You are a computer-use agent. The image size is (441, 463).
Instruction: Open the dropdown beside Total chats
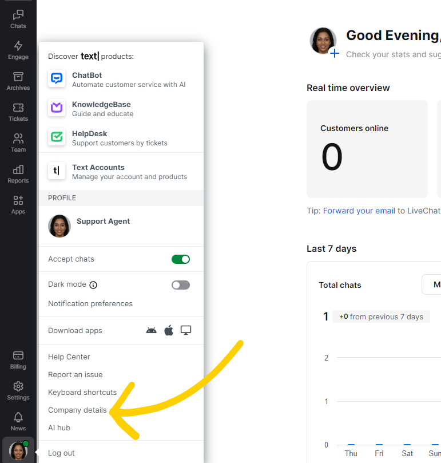pos(431,284)
